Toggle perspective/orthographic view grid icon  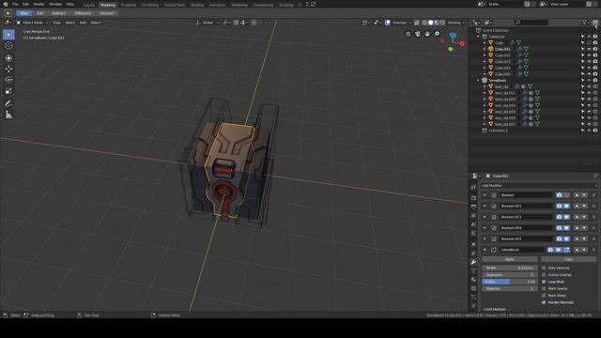(408, 34)
